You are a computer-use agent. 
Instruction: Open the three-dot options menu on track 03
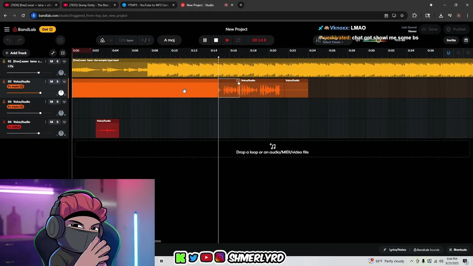(45, 102)
